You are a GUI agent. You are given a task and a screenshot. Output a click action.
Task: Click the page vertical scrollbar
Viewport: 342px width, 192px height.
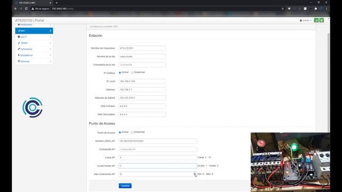pyautogui.click(x=329, y=83)
